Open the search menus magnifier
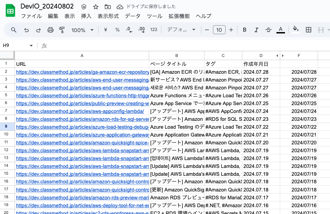Viewport: 330px width, 214px height. (14, 30)
